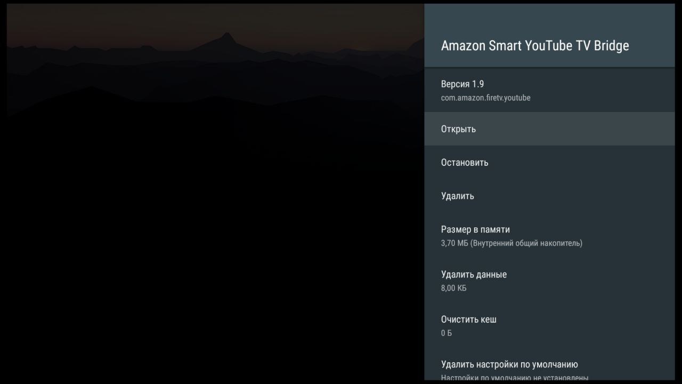Viewport: 682px width, 384px height.
Task: Uninstall the app using "Удалить"
Action: [x=457, y=196]
